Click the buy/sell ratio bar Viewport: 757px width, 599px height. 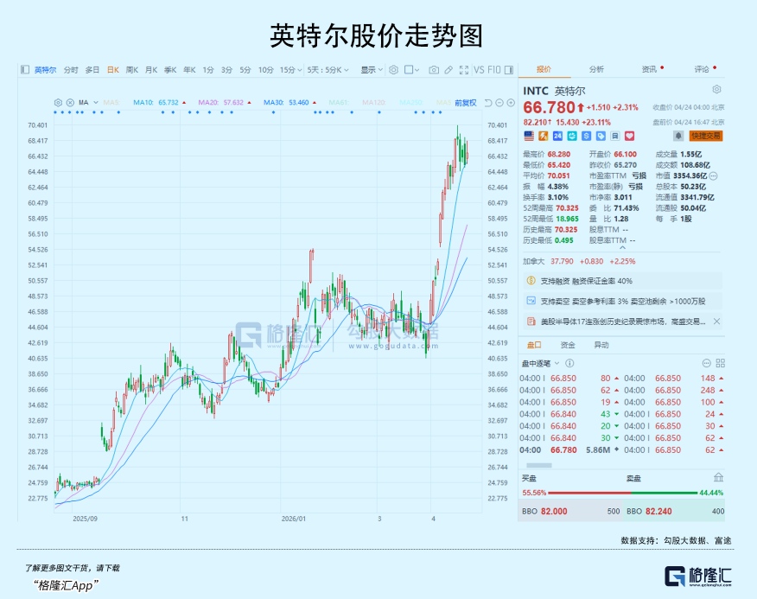click(x=623, y=493)
